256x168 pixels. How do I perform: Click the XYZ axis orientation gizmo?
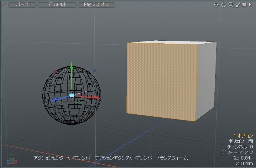point(12,159)
